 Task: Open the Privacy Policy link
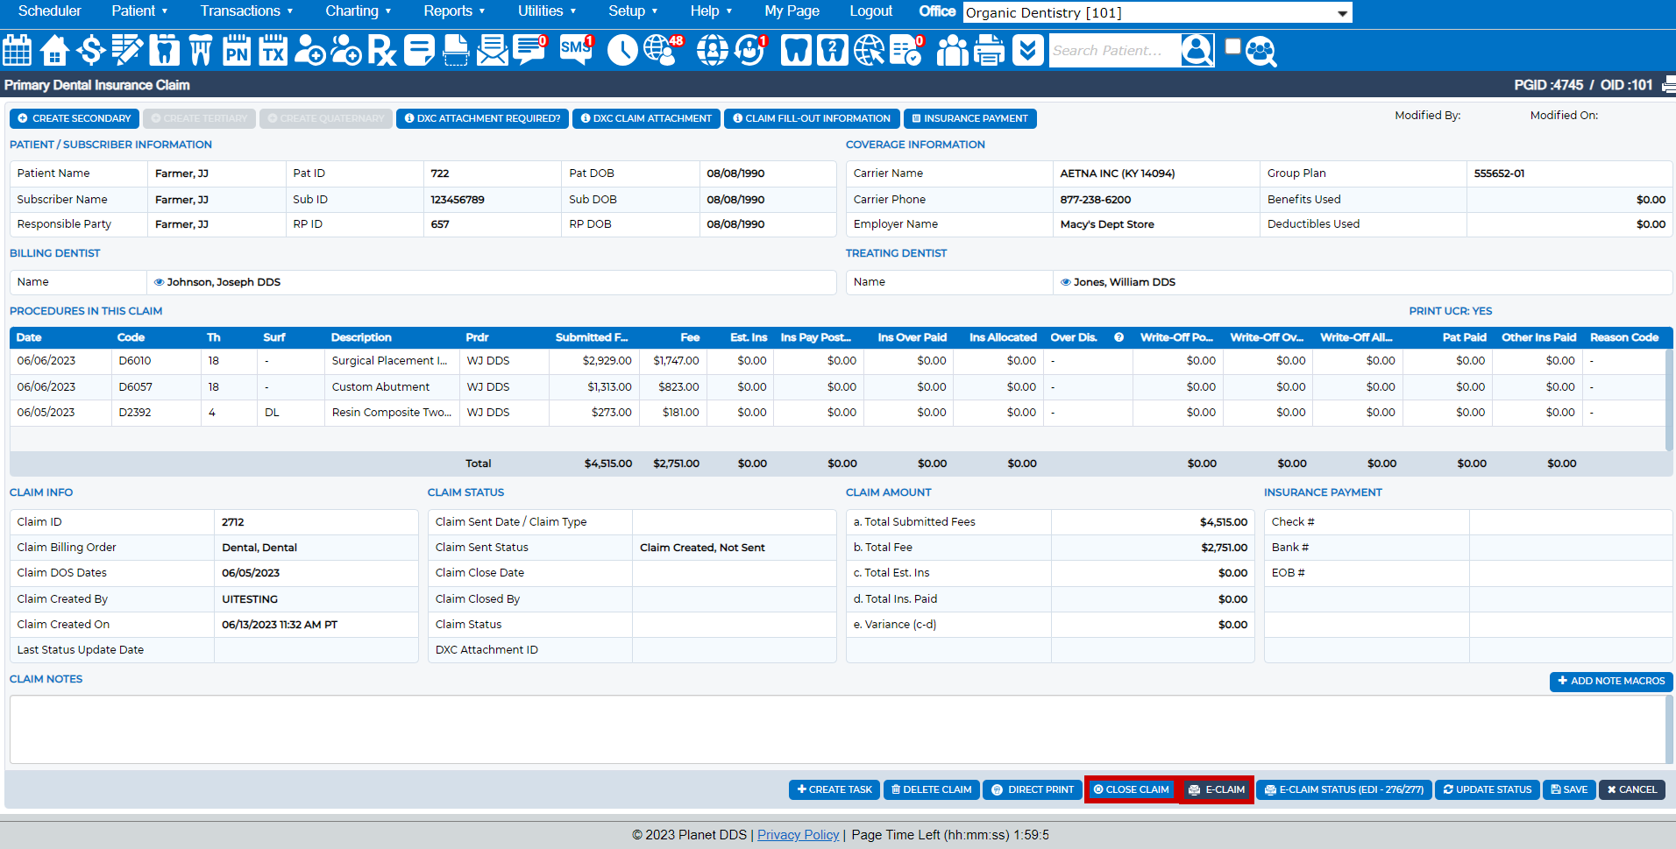coord(798,835)
